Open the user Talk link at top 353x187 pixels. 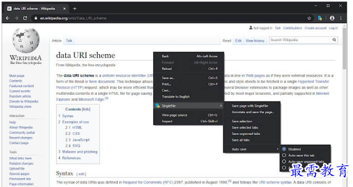(x=277, y=28)
